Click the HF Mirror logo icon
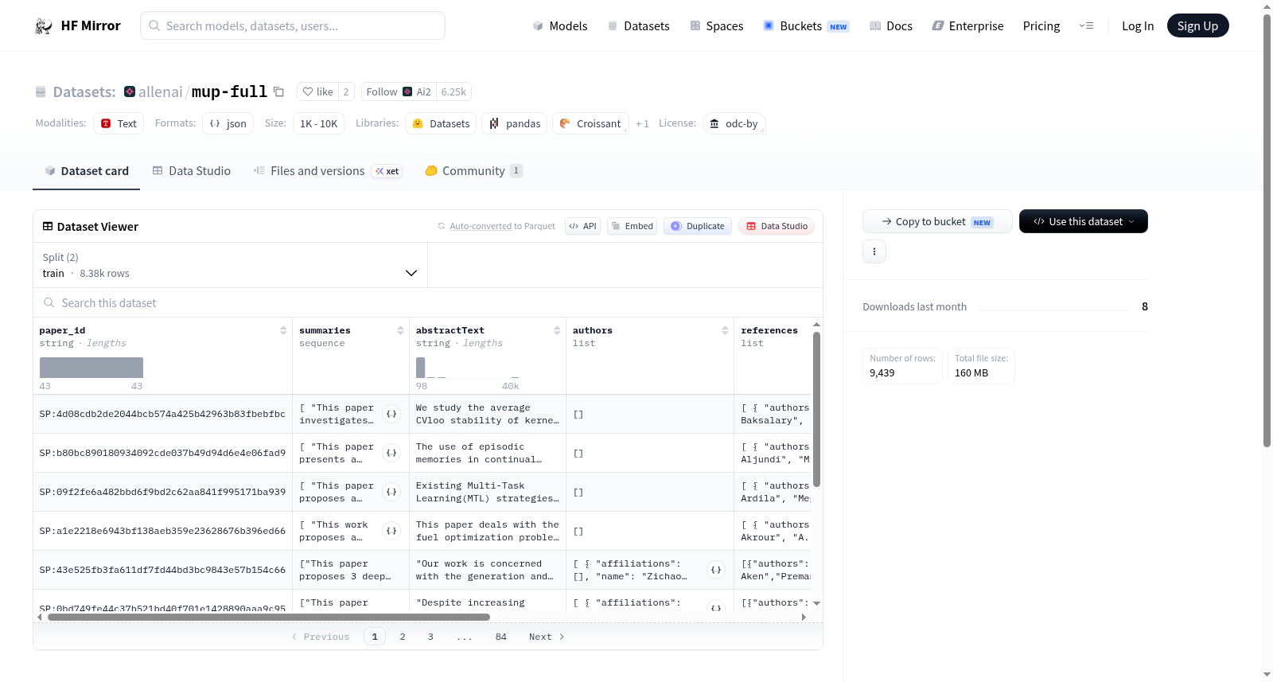Screen dimensions: 1273x682 44,26
